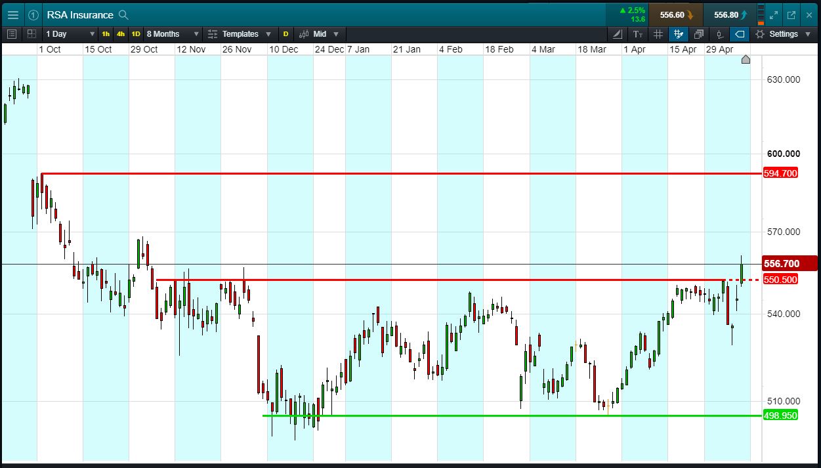Click the 556.60 sell price button

pos(675,14)
